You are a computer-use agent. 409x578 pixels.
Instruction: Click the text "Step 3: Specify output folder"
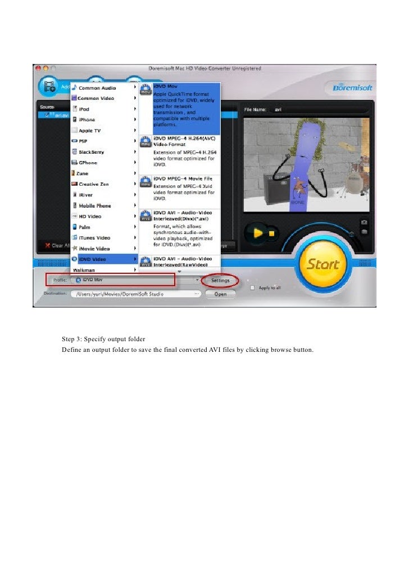pos(103,339)
